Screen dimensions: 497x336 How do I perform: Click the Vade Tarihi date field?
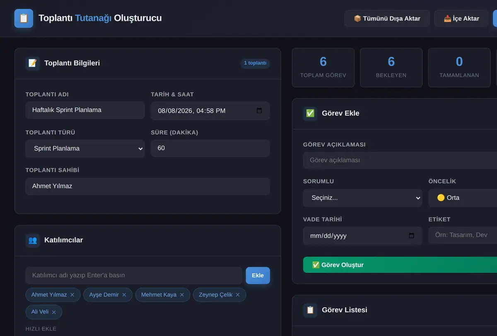tap(363, 236)
